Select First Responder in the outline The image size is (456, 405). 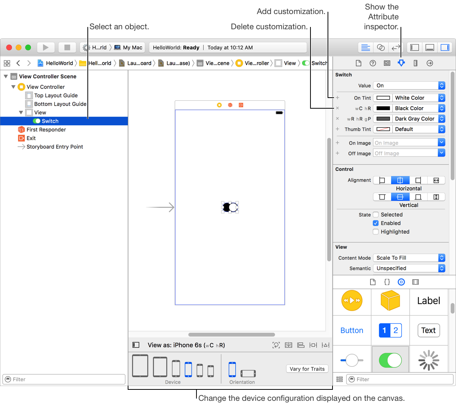coord(46,130)
